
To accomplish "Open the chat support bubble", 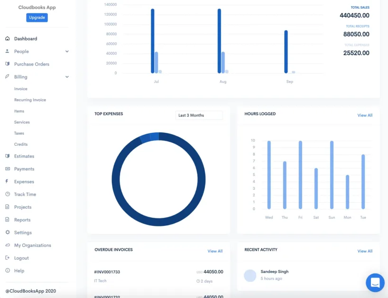I will point(375,282).
